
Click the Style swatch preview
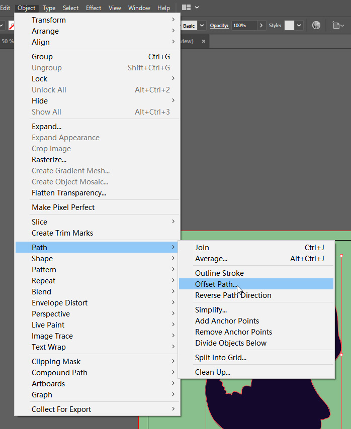289,25
